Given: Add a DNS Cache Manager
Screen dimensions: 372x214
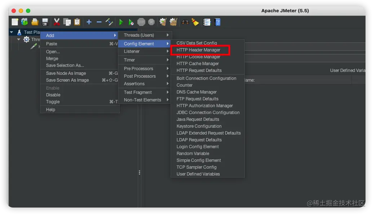Looking at the screenshot, I should coord(207,92).
